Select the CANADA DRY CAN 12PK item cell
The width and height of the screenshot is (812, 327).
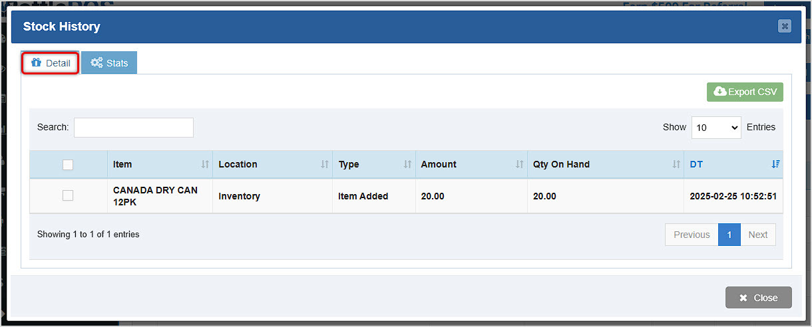click(x=160, y=196)
